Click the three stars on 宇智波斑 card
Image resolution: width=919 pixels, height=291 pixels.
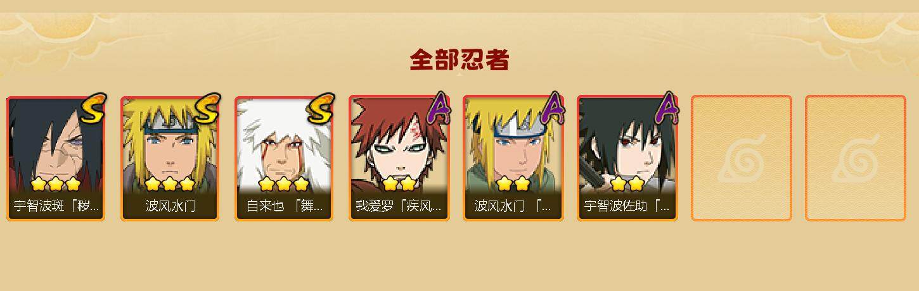(56, 184)
